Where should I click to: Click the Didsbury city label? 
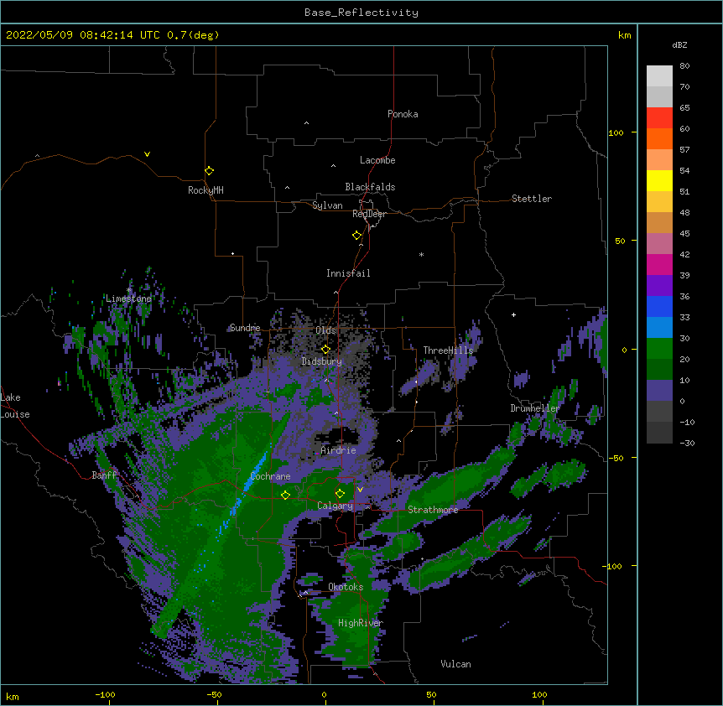coord(321,361)
